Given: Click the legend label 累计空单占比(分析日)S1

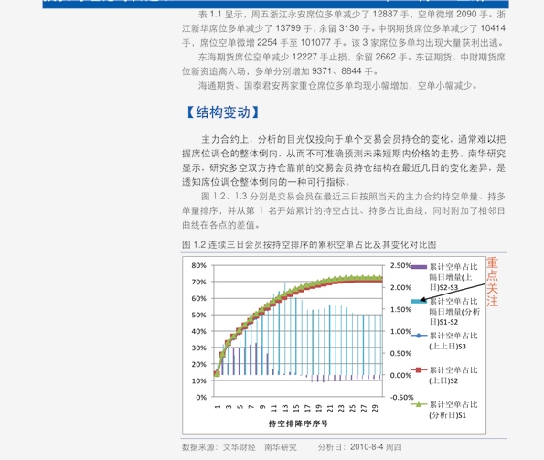Looking at the screenshot, I should point(453,410).
